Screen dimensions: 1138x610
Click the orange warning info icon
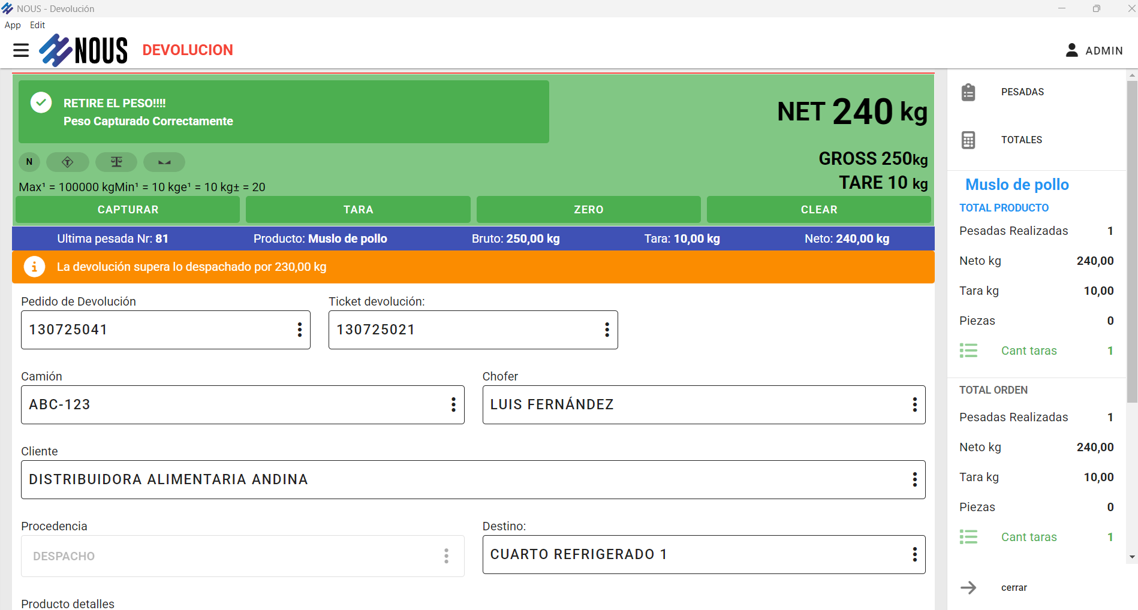pos(34,267)
